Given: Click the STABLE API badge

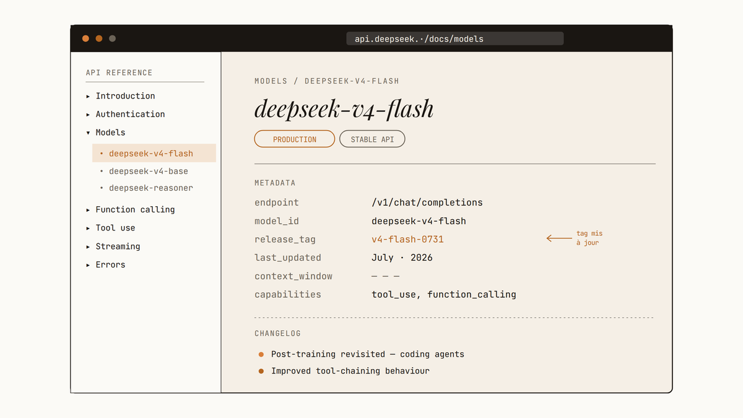Looking at the screenshot, I should (372, 139).
